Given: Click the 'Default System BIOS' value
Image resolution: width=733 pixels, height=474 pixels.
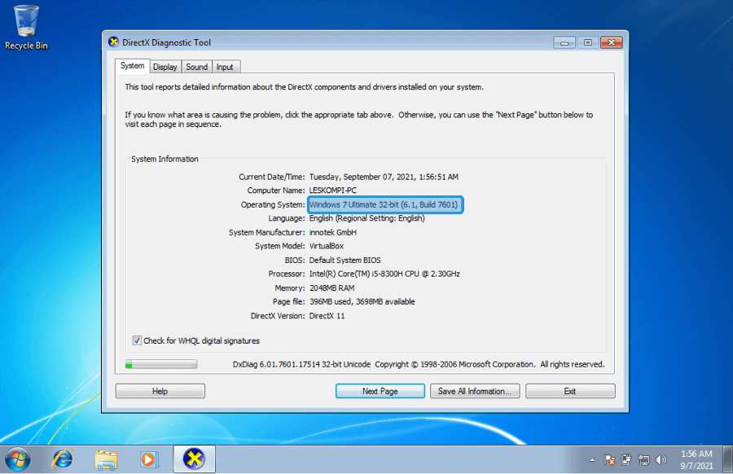Looking at the screenshot, I should click(x=345, y=260).
